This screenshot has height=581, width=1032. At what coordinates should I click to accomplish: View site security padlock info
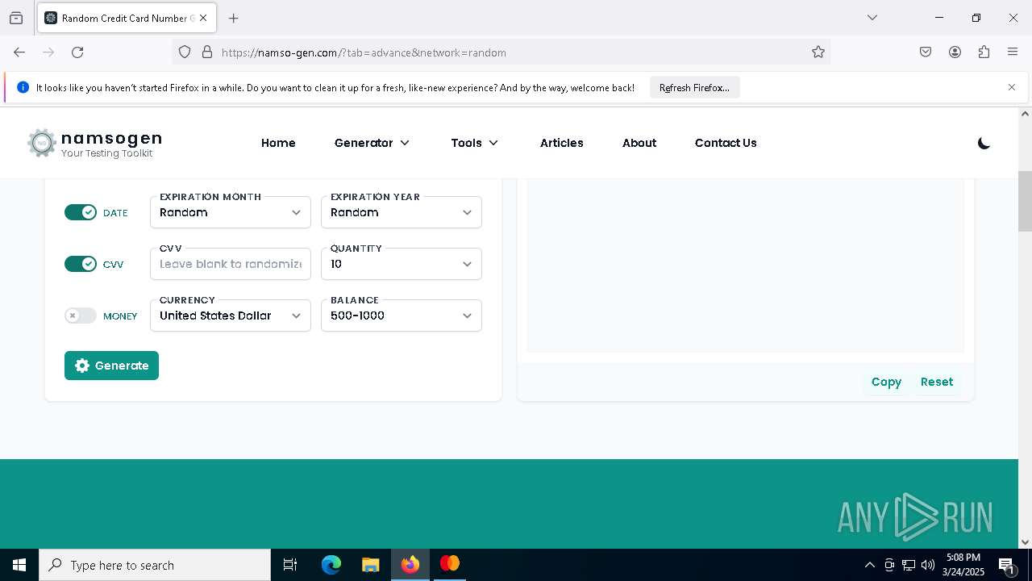(x=207, y=52)
